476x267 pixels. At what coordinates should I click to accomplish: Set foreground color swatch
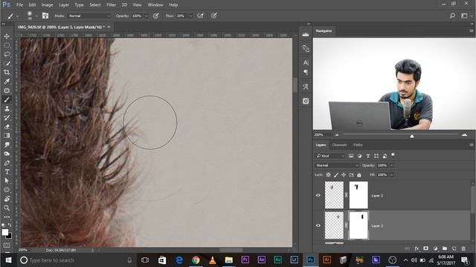click(x=5, y=232)
